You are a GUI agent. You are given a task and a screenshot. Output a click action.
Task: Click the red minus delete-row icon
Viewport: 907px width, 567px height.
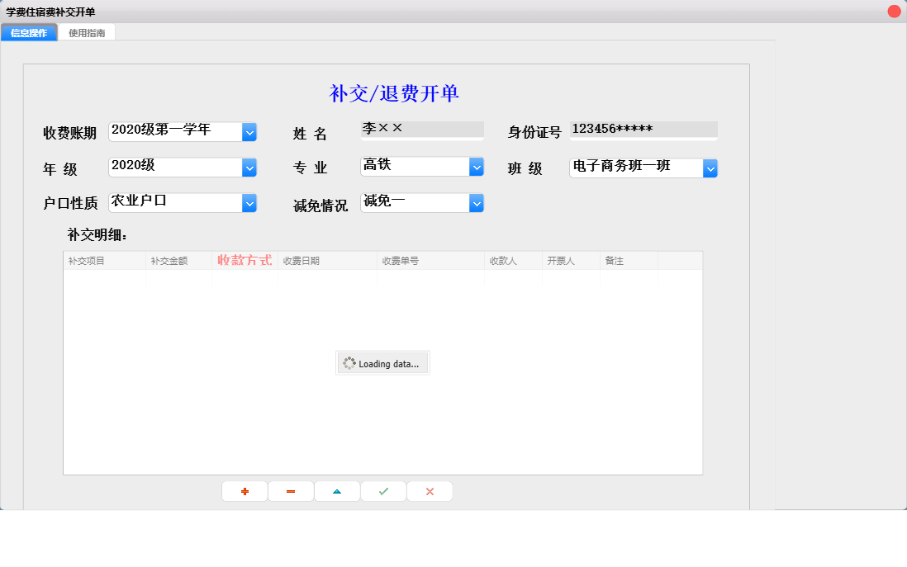pos(291,492)
